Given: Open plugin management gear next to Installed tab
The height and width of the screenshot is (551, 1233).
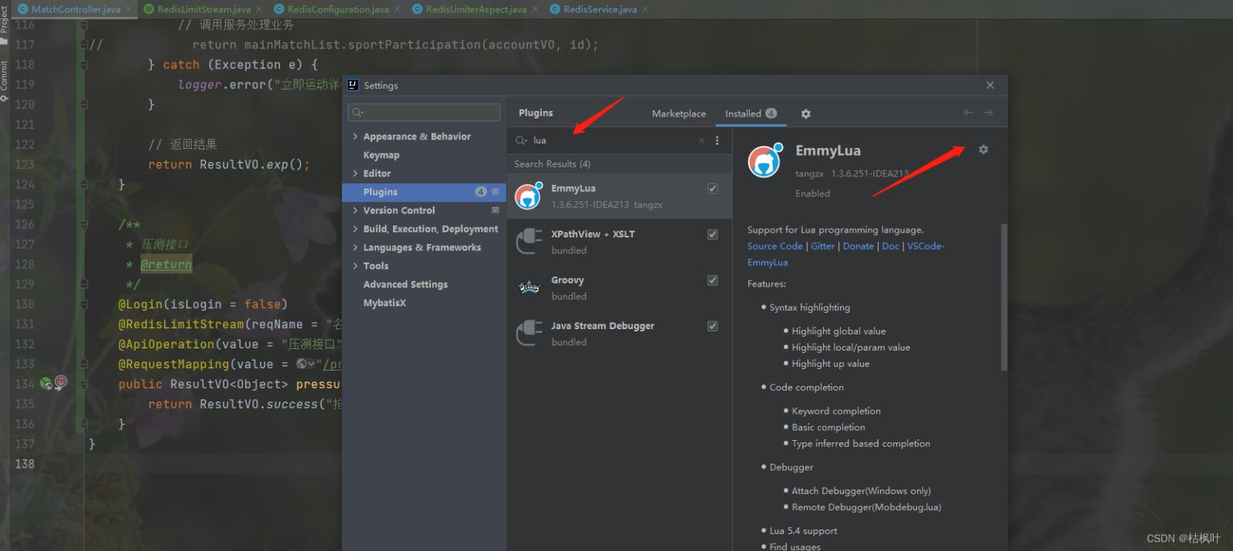Looking at the screenshot, I should [x=805, y=113].
